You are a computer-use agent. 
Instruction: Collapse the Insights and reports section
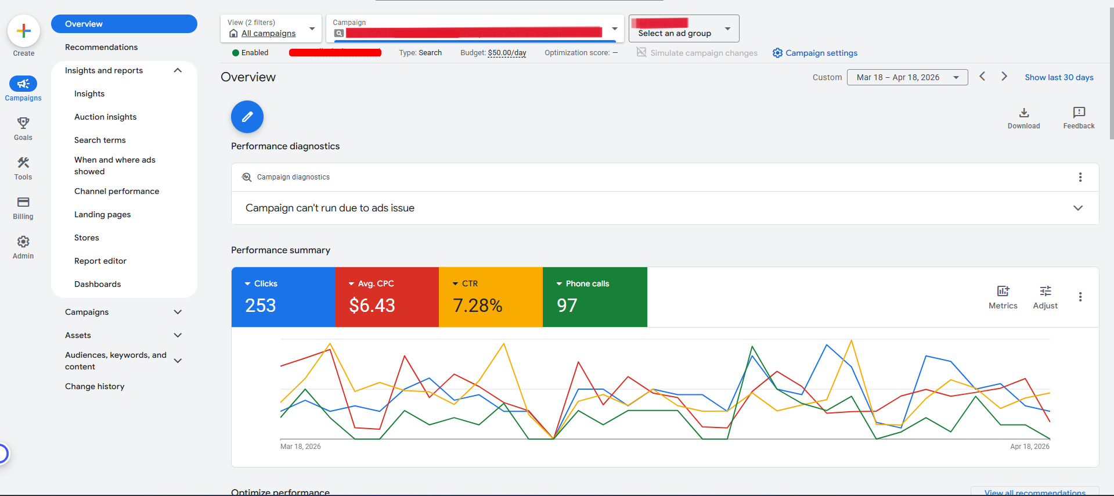pos(178,70)
